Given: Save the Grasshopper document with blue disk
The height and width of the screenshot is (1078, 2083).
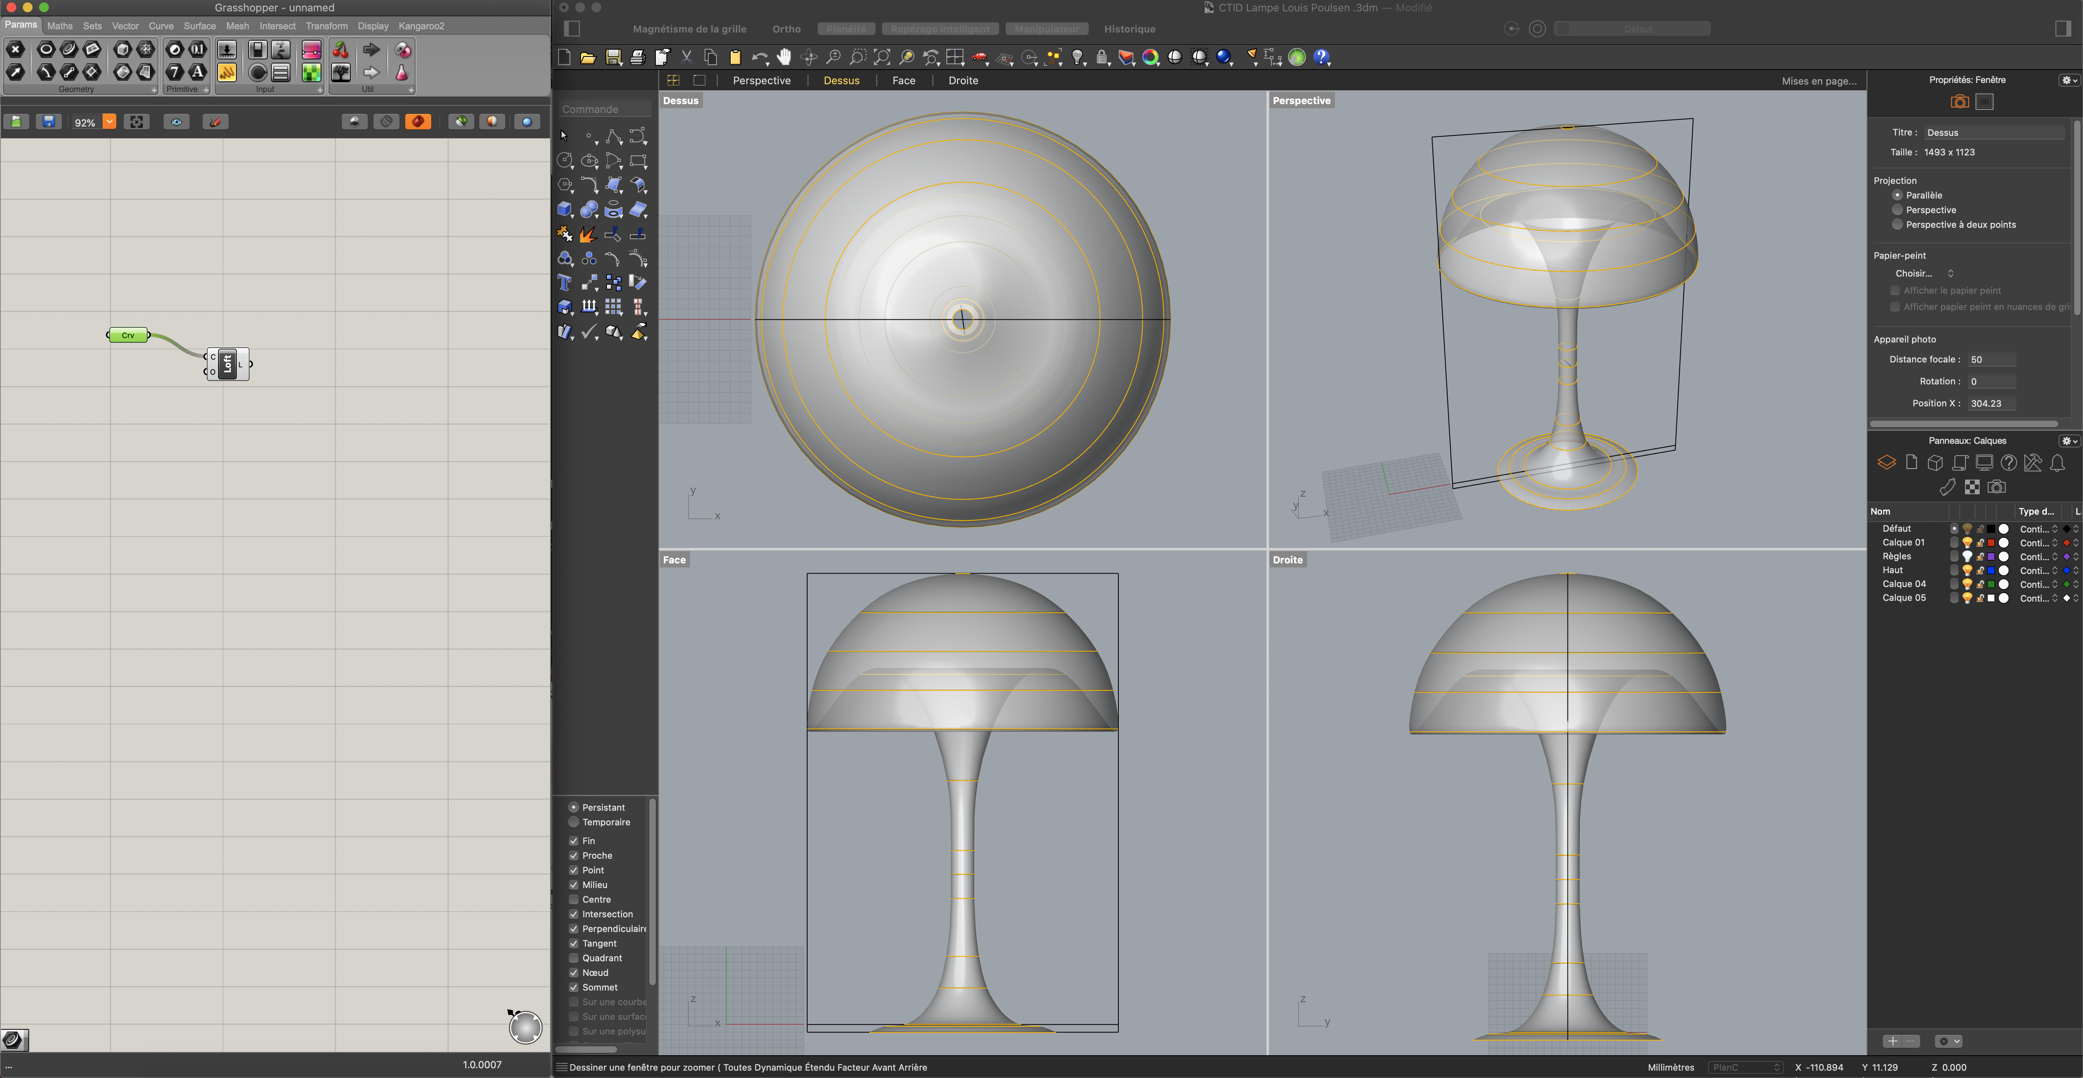Looking at the screenshot, I should tap(48, 121).
